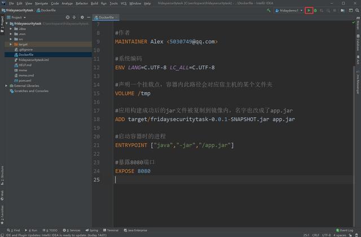This screenshot has width=361, height=237.
Task: Collapse the fridaysecuritytask root node
Action: 7,24
